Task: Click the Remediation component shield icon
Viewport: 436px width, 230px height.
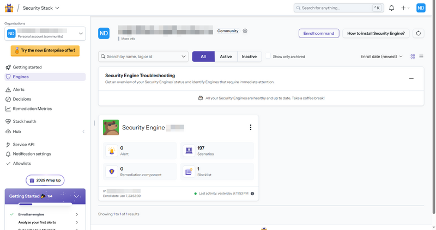Action: [112, 171]
